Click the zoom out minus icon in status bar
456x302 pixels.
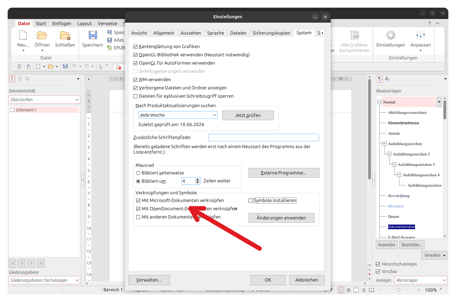coord(379,290)
